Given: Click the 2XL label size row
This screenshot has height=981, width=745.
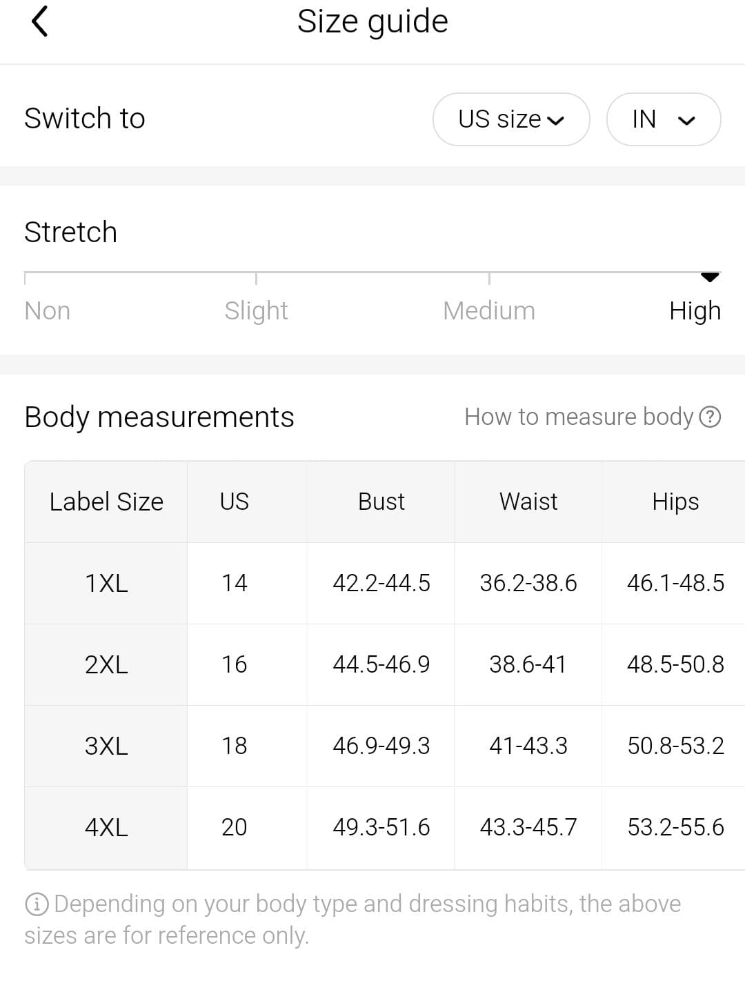Looking at the screenshot, I should (384, 665).
